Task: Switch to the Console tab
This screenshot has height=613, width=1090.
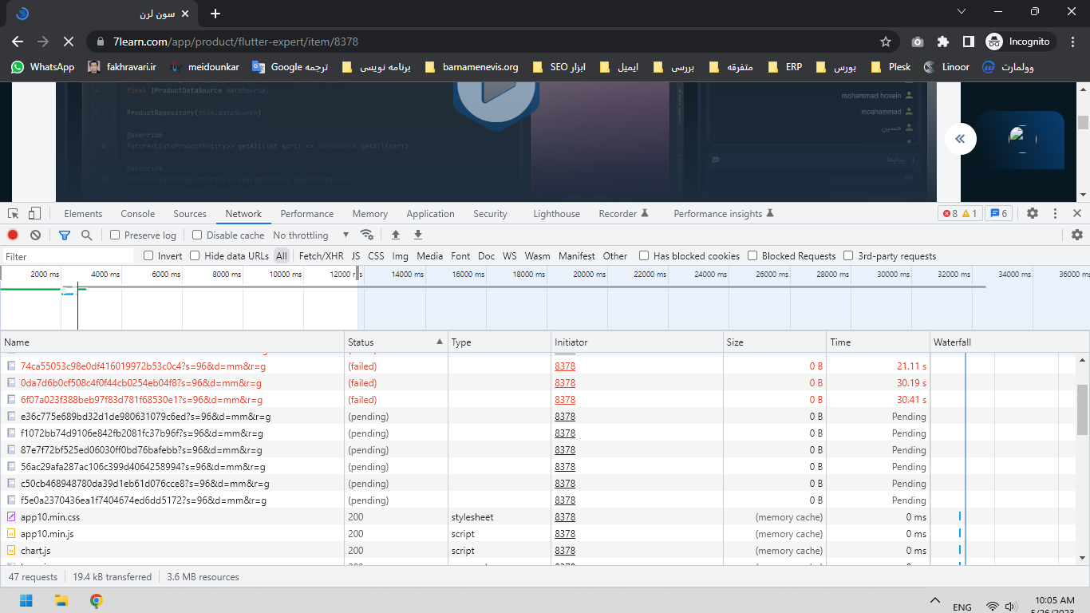Action: 138,213
